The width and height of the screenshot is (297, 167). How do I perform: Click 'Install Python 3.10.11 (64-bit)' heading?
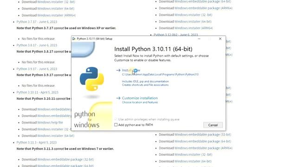click(x=153, y=49)
